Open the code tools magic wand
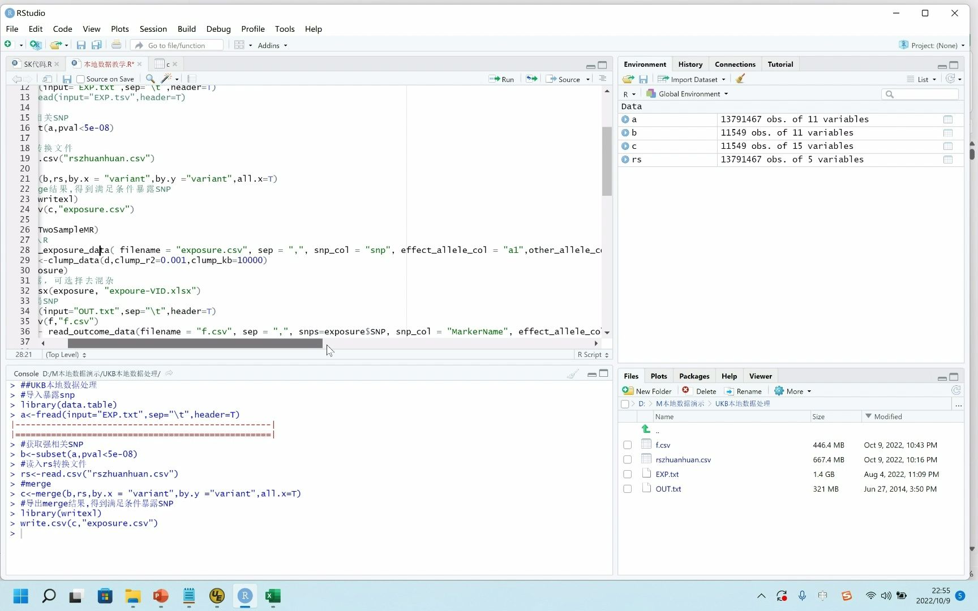This screenshot has width=978, height=611. [169, 79]
